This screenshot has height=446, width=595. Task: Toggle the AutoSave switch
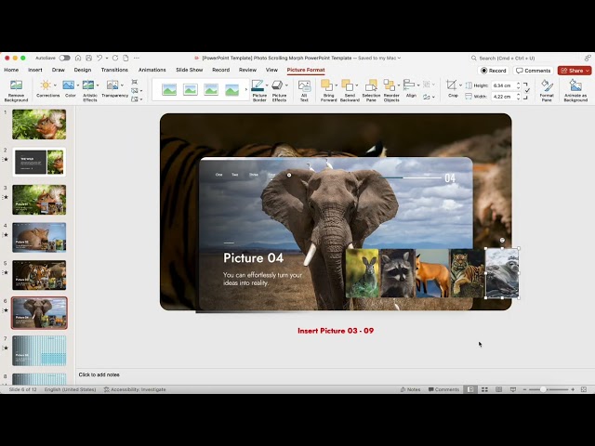point(64,58)
